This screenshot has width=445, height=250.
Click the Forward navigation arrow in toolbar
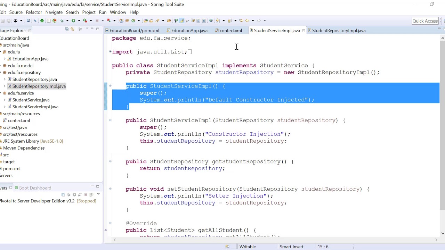point(259,20)
